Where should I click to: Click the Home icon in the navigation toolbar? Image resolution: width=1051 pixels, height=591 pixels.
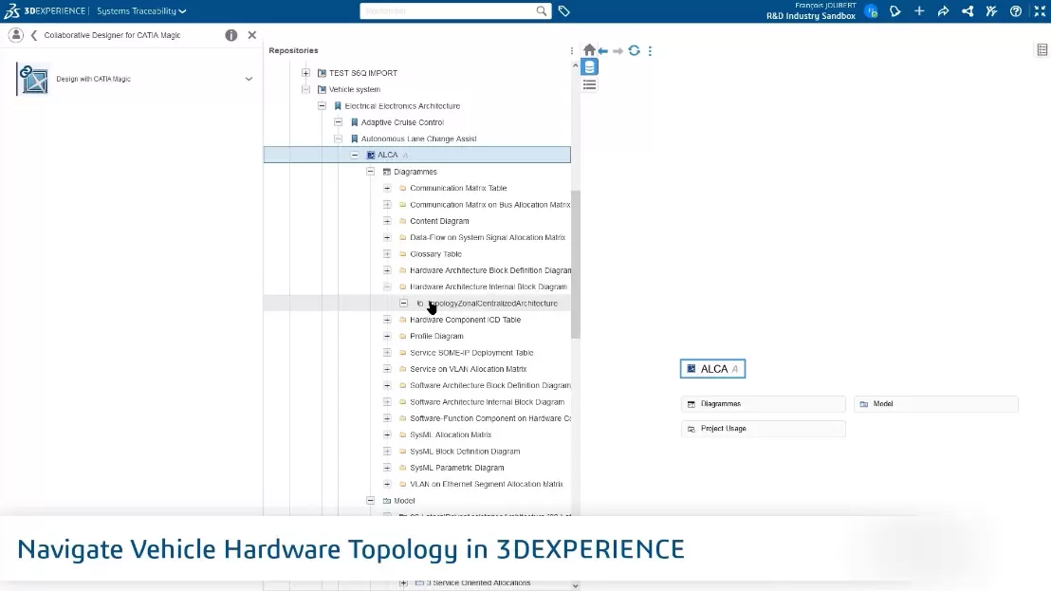point(589,50)
